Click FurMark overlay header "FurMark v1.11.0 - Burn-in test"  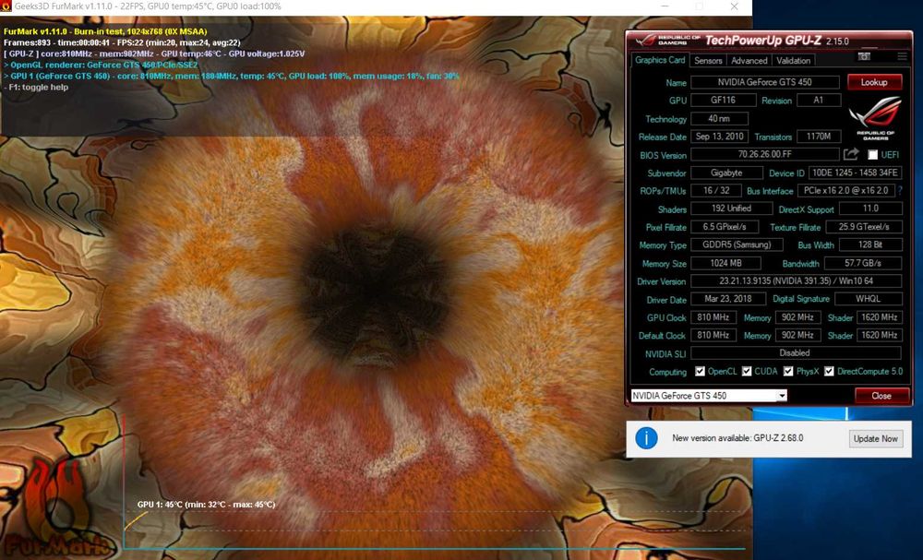coord(105,31)
